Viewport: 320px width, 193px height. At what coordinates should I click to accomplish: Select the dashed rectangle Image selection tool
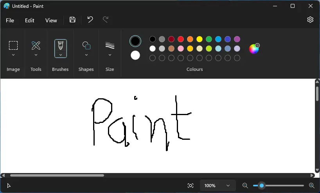13,45
